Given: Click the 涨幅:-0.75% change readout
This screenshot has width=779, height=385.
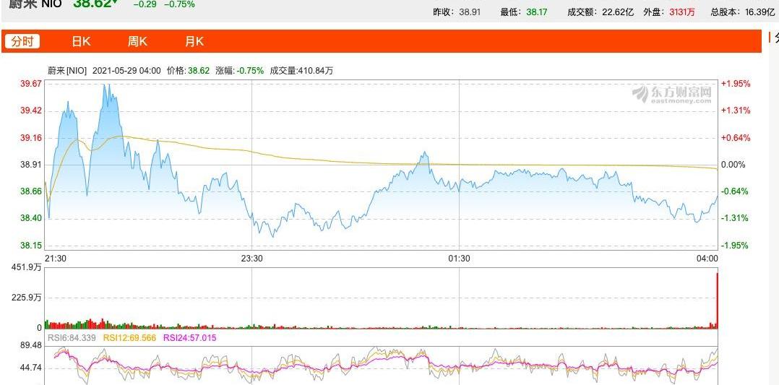Looking at the screenshot, I should coord(239,71).
